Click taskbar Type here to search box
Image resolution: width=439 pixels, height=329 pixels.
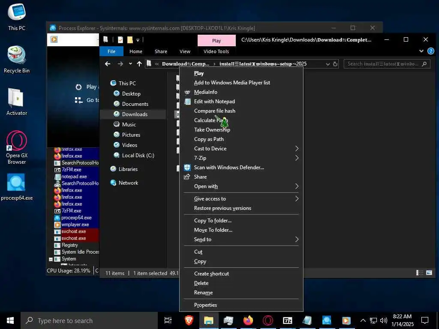tap(89, 320)
